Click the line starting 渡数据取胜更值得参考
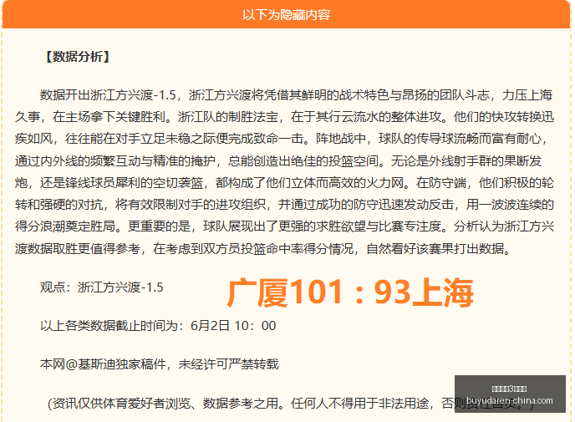Image resolution: width=575 pixels, height=422 pixels. pyautogui.click(x=262, y=248)
